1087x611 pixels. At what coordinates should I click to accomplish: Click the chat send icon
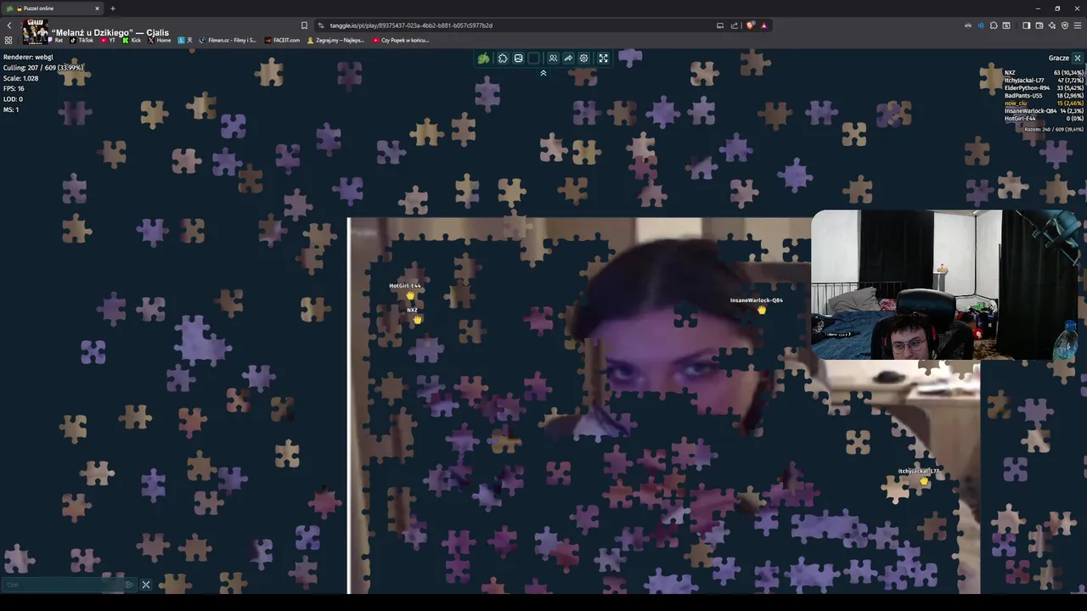coord(129,585)
